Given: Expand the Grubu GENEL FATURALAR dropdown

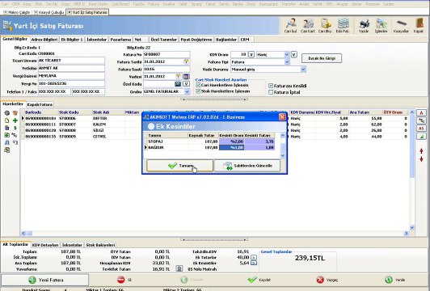Looking at the screenshot, I should coord(187,91).
